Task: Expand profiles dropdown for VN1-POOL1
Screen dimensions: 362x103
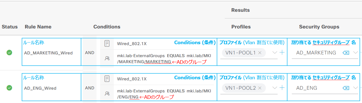Action: tap(275, 53)
